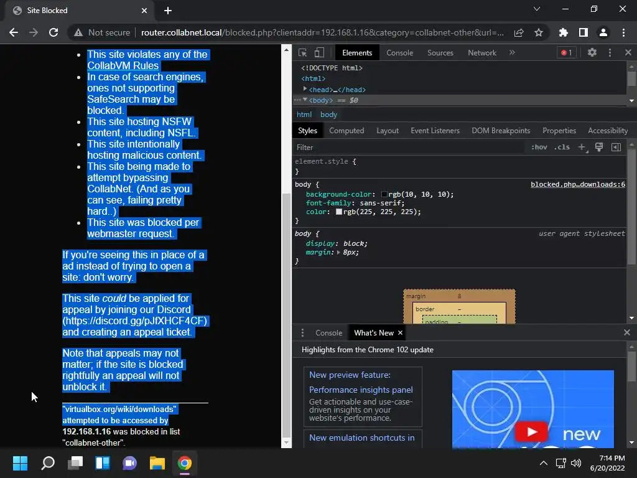Open Chrome profile avatar
637x478 pixels.
click(603, 32)
